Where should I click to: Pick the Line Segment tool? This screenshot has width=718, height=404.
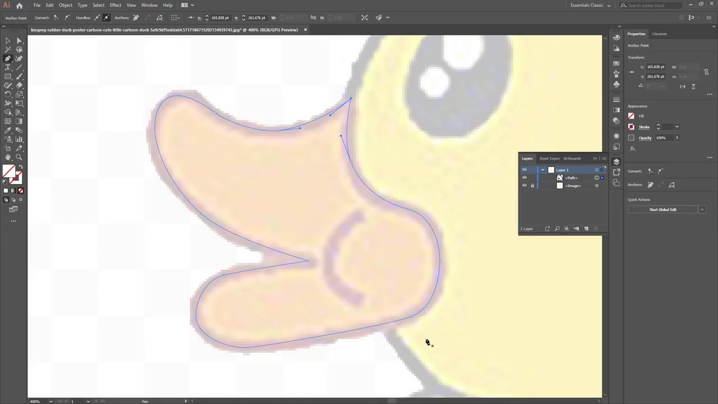coord(19,67)
